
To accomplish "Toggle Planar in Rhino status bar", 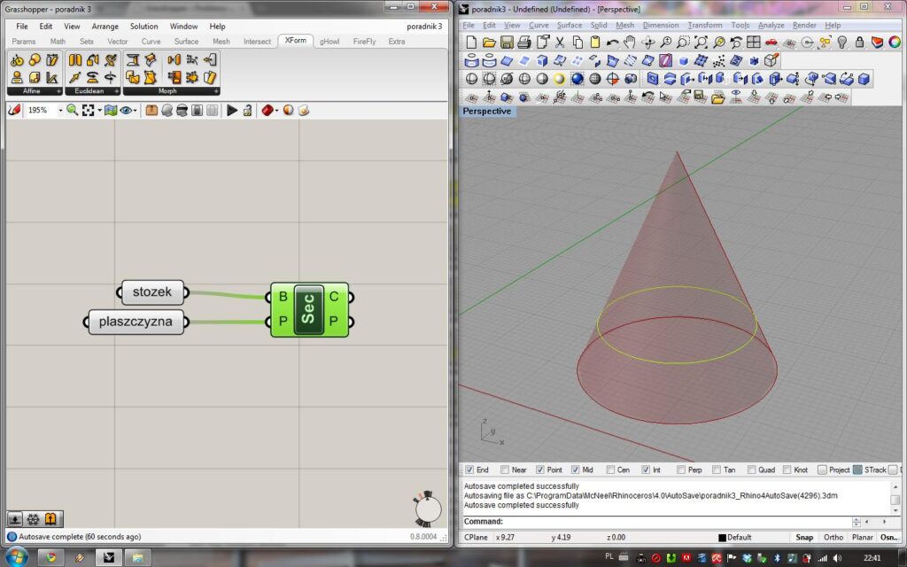I will click(862, 538).
